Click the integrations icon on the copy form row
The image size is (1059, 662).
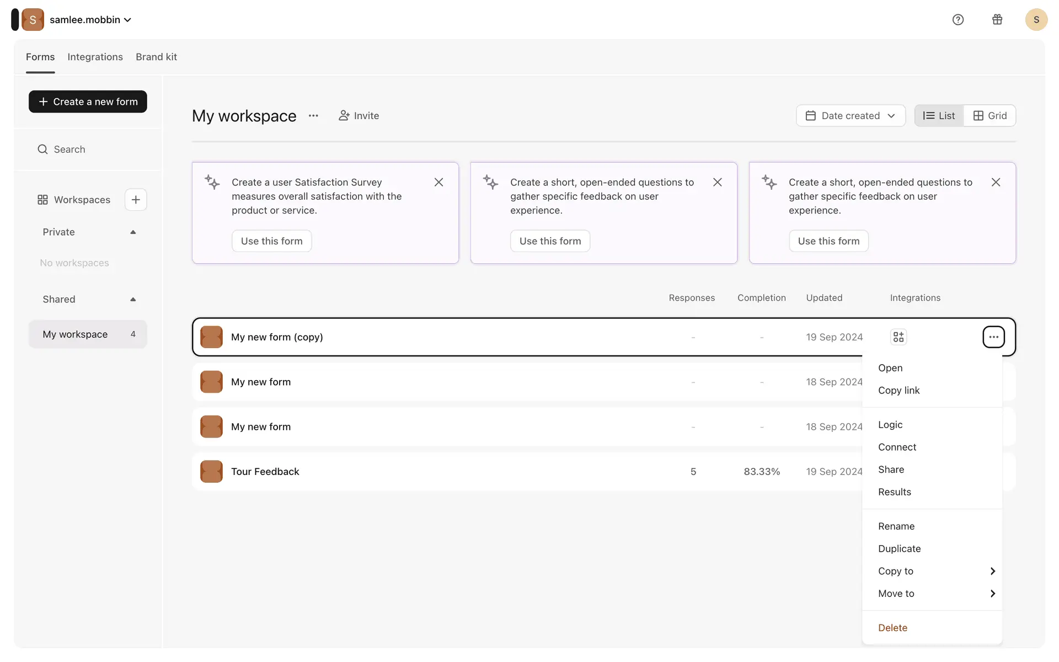(898, 337)
